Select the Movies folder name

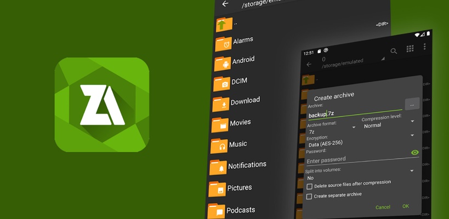pos(240,123)
